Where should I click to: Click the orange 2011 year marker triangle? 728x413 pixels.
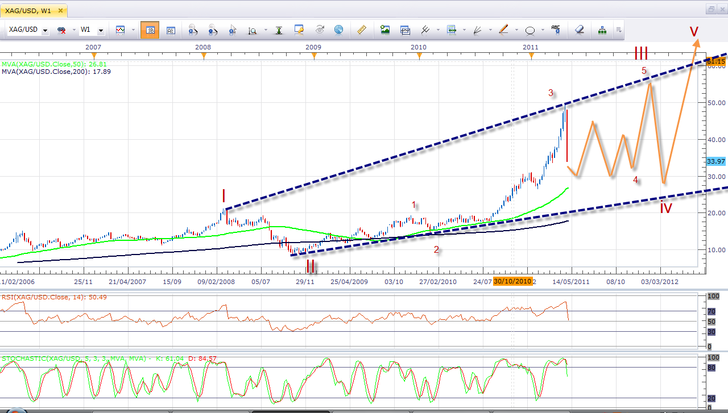pyautogui.click(x=531, y=56)
